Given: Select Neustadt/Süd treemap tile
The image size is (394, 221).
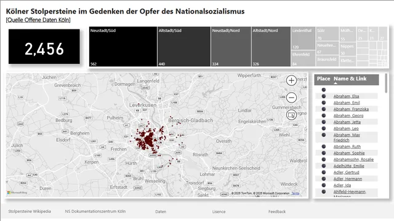Looking at the screenshot, I should click(123, 47).
